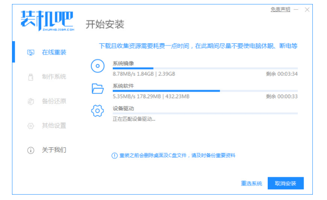The width and height of the screenshot is (327, 200).
Task: Select the 在线重装 sidebar label
Action: 54,53
